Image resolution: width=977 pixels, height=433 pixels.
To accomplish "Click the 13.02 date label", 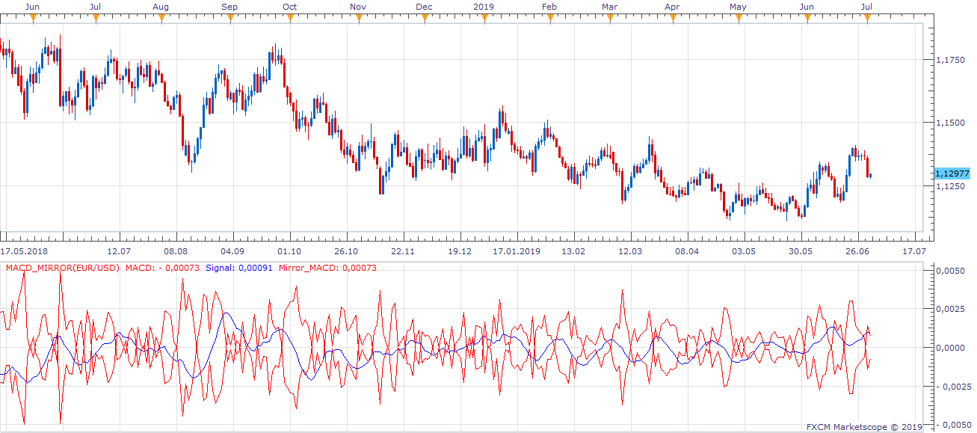I will (573, 252).
